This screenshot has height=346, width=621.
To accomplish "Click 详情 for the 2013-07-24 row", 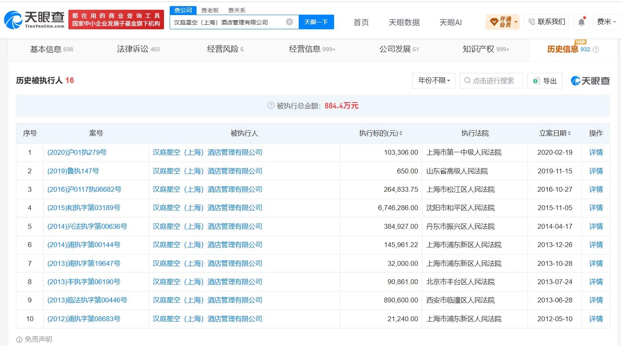I will coord(596,282).
